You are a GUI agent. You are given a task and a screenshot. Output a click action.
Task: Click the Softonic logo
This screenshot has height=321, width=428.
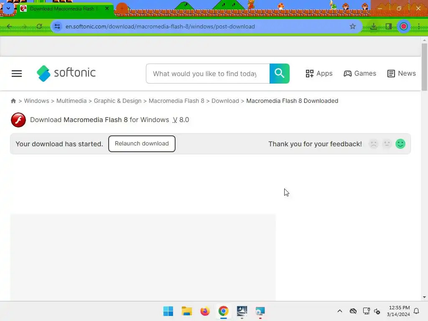[66, 73]
